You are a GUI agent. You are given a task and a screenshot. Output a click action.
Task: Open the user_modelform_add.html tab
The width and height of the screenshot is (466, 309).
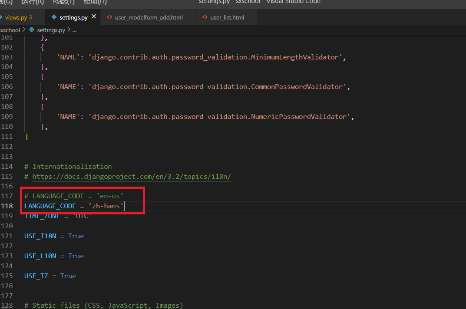click(x=149, y=17)
